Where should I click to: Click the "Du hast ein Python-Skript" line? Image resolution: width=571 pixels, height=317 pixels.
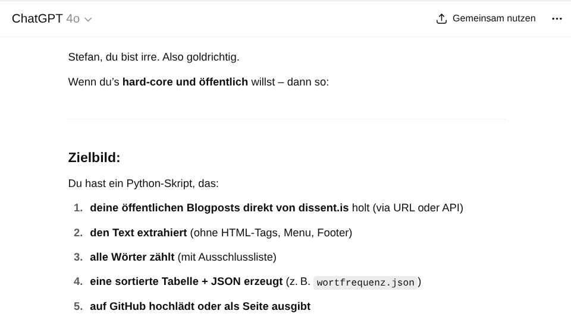143,183
